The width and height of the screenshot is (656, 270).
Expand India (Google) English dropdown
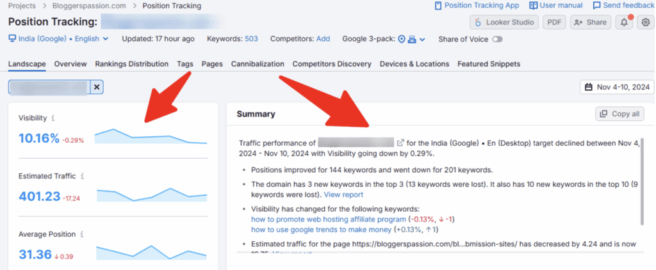tap(58, 39)
